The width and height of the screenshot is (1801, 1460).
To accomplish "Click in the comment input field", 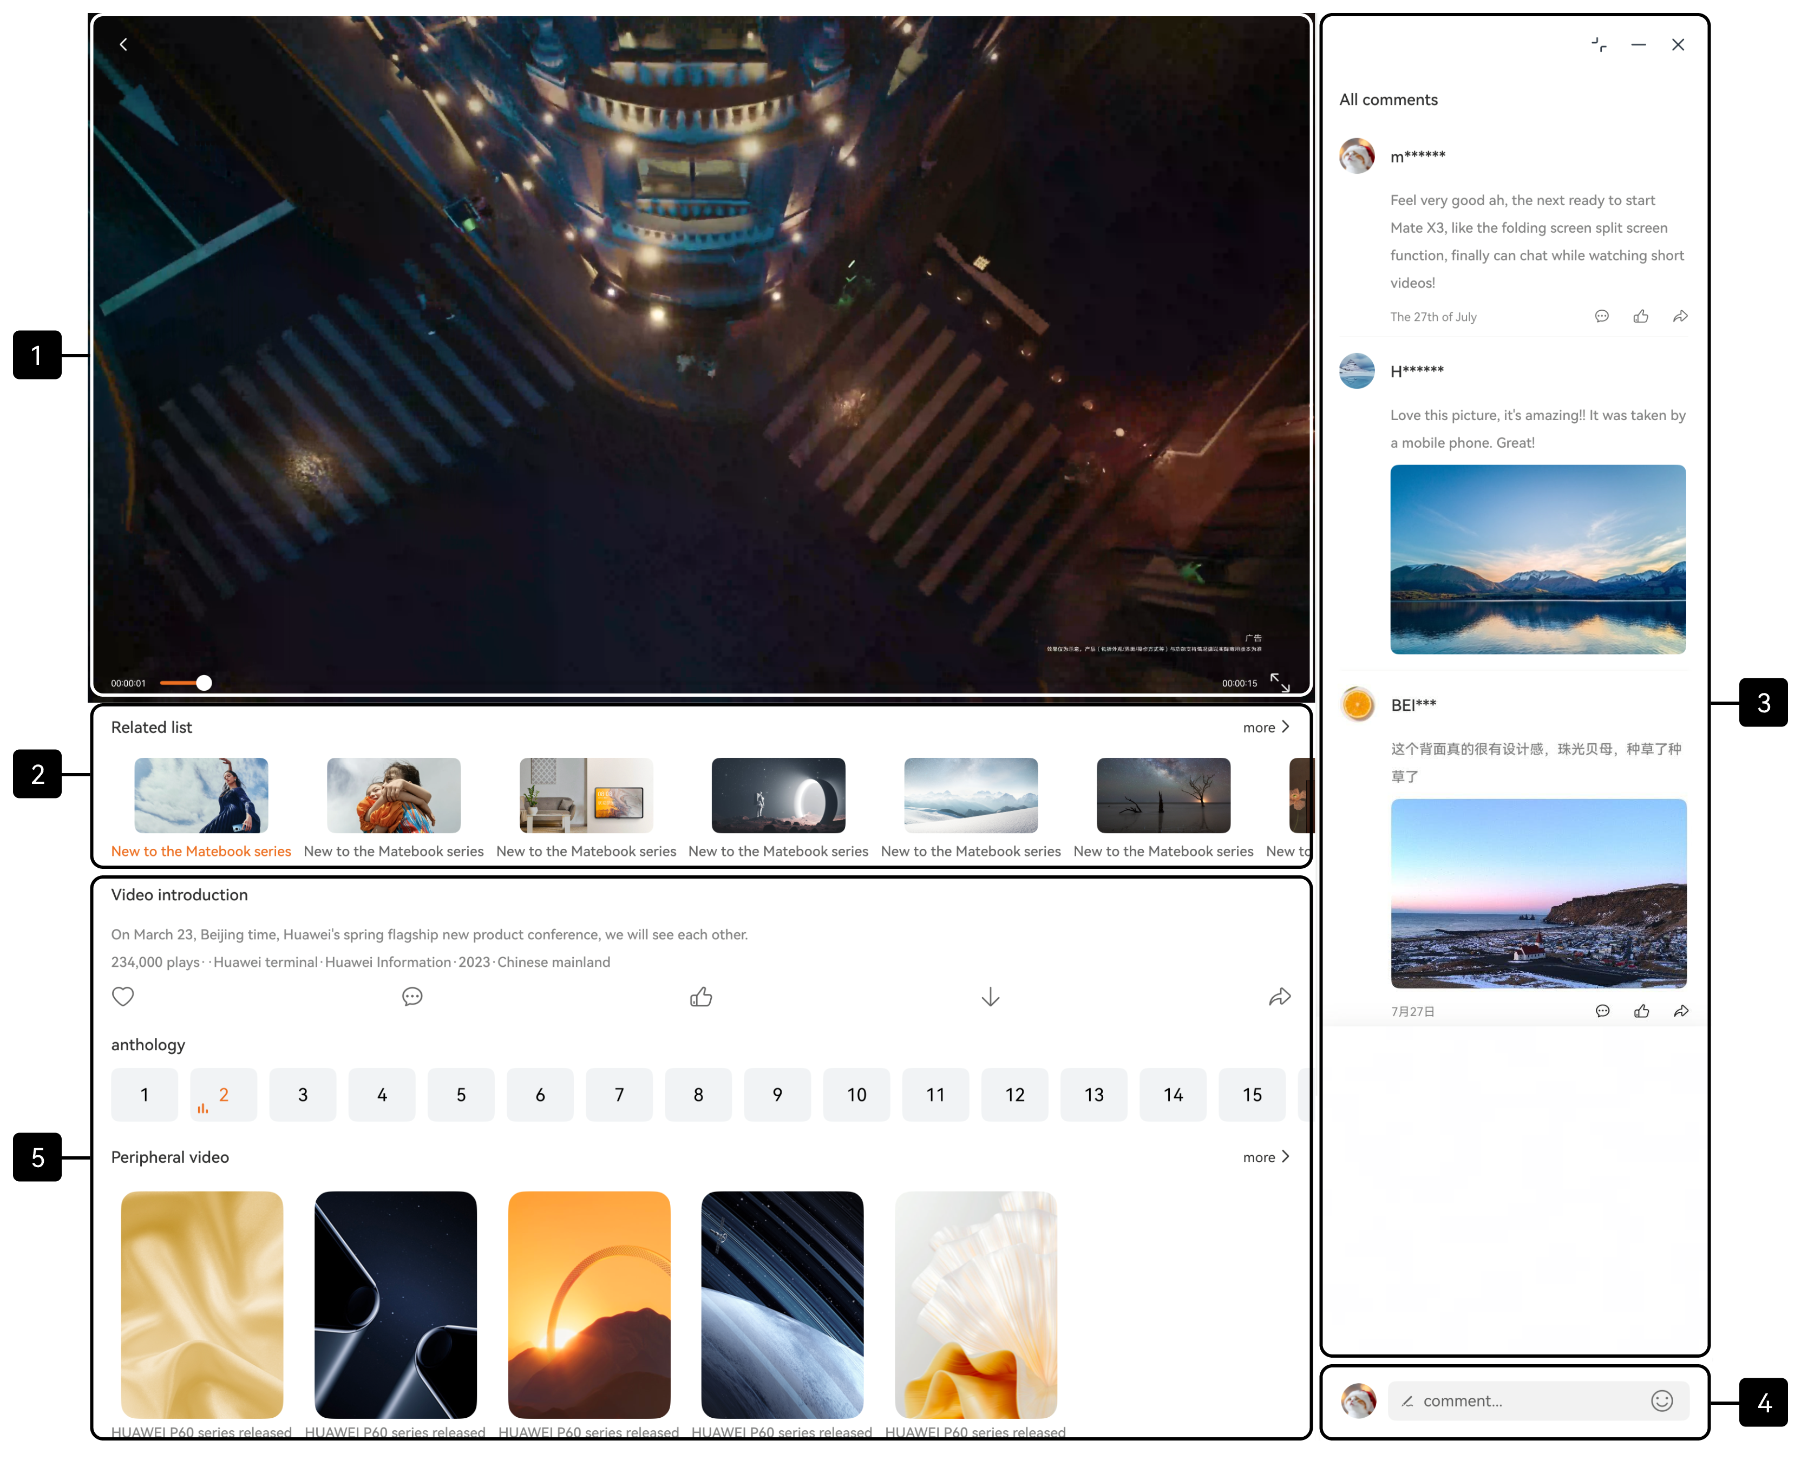I will pyautogui.click(x=1538, y=1400).
